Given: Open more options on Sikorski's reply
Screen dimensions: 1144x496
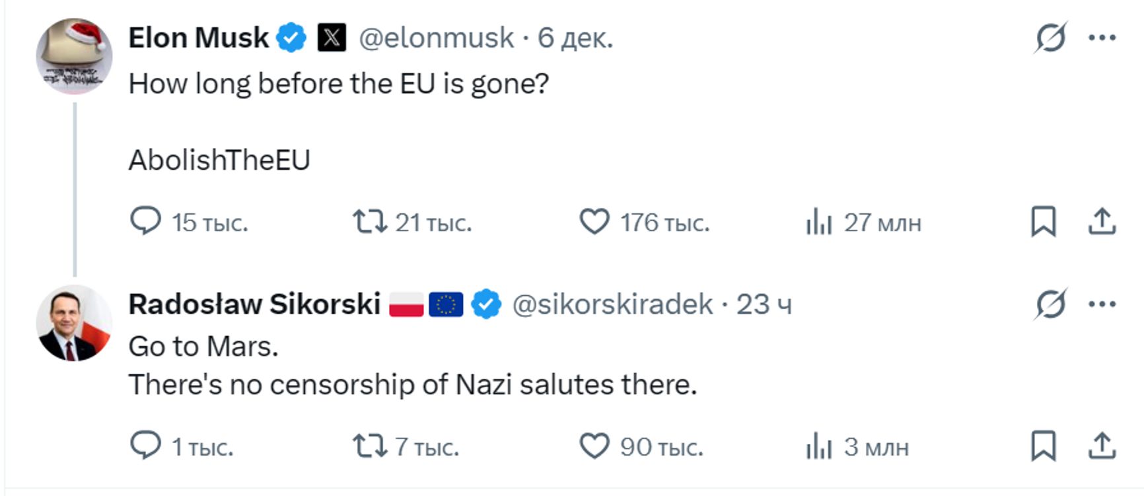Looking at the screenshot, I should click(x=1102, y=304).
